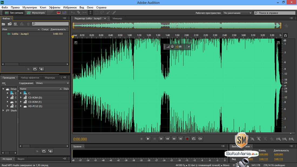Switch to the Микшер tab
Viewport: 297px width, 167px height.
pos(117,18)
